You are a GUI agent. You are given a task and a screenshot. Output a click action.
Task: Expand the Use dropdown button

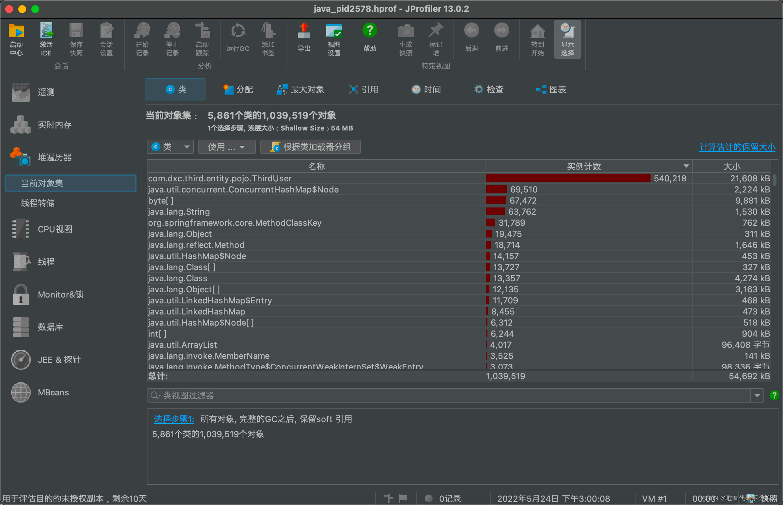click(x=226, y=147)
